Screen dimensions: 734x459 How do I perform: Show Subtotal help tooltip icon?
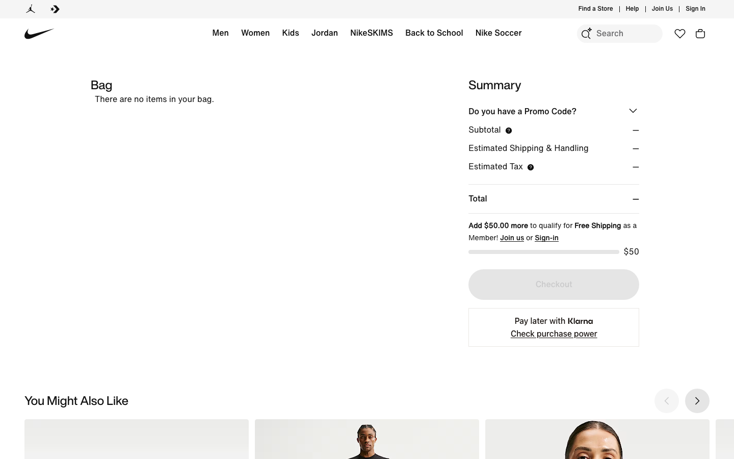point(509,131)
